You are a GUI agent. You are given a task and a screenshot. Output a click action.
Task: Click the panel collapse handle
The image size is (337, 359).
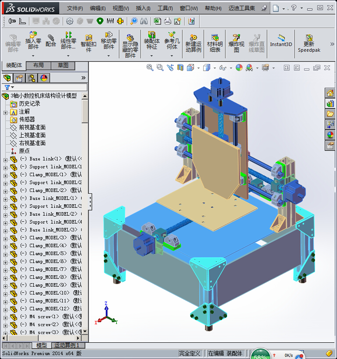click(90, 202)
